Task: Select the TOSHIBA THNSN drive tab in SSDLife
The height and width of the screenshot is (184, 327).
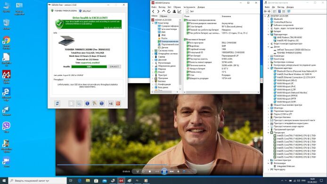Action: (64, 11)
